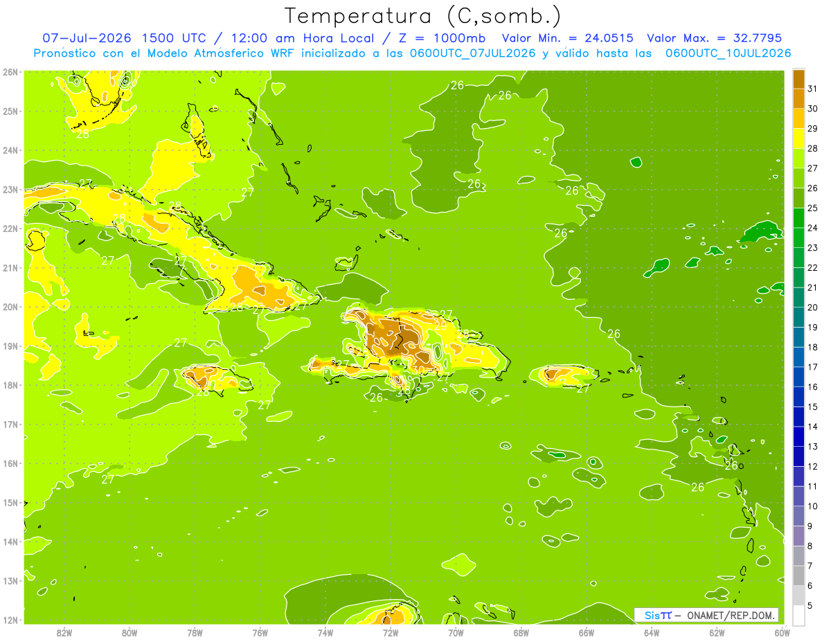Click legend scale value 31

[812, 89]
